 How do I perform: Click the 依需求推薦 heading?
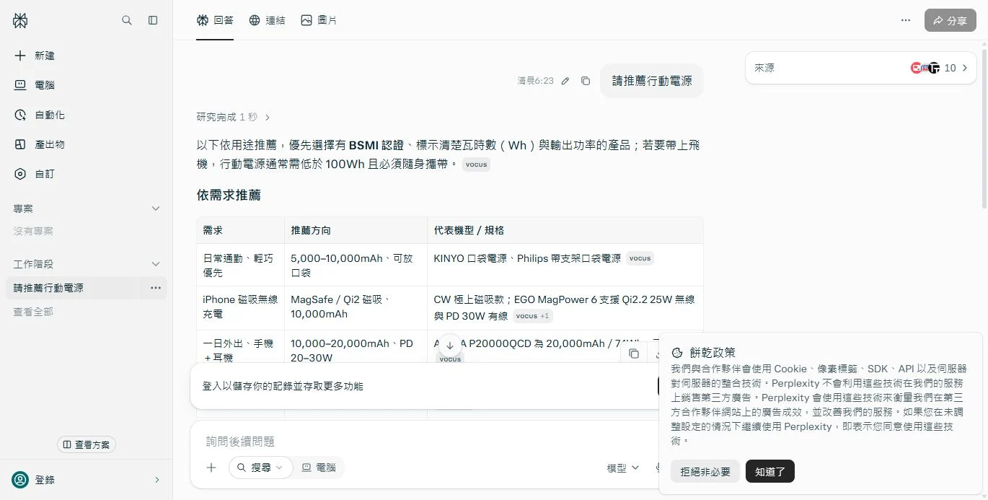point(229,195)
